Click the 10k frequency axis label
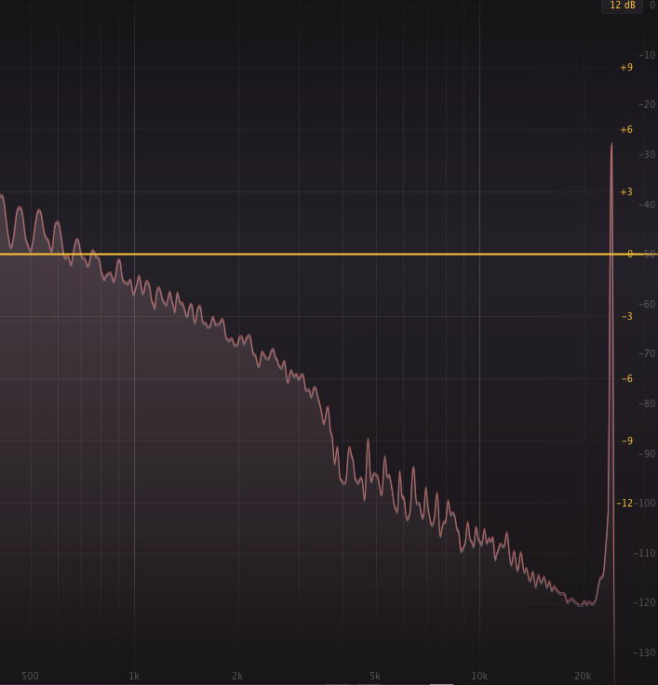658x685 pixels. tap(479, 676)
